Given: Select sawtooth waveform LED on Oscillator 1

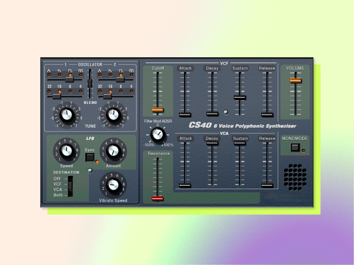Looking at the screenshot, I should (x=59, y=75).
